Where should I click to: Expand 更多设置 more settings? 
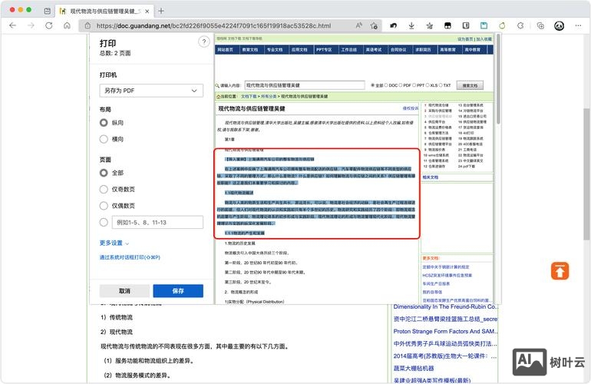[x=114, y=243]
